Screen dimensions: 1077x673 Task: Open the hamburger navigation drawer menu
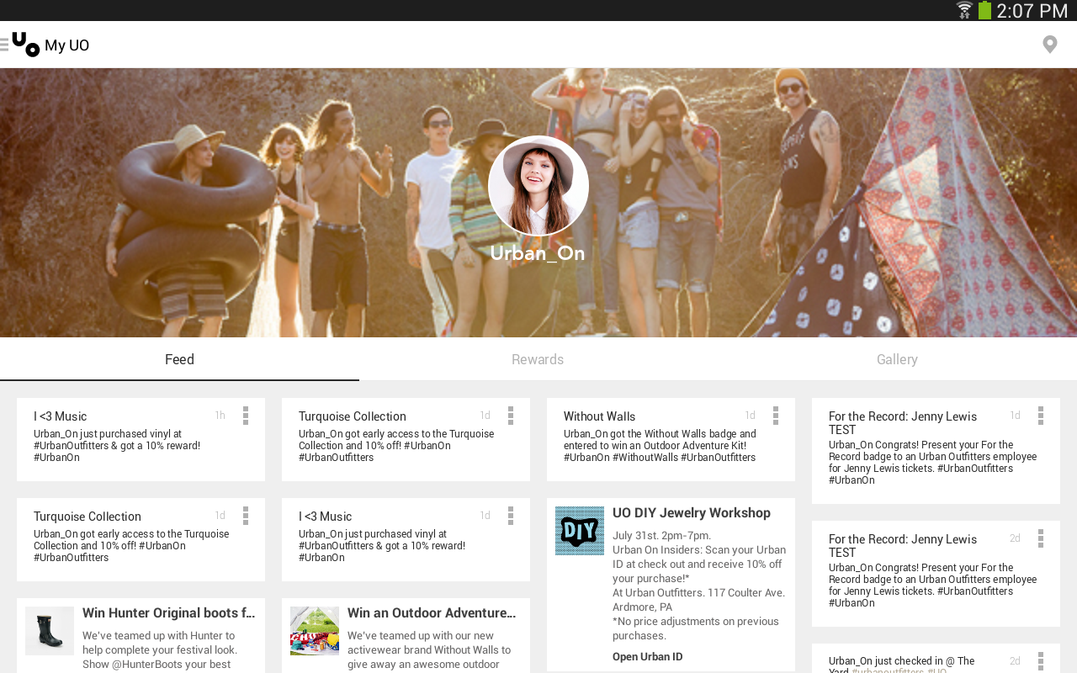4,45
